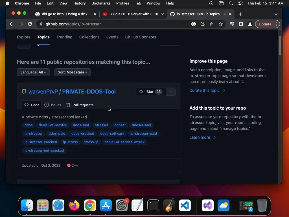Viewport: 289px width, 217px height.
Task: Open the Google account icon in address bar
Action: click(x=194, y=24)
